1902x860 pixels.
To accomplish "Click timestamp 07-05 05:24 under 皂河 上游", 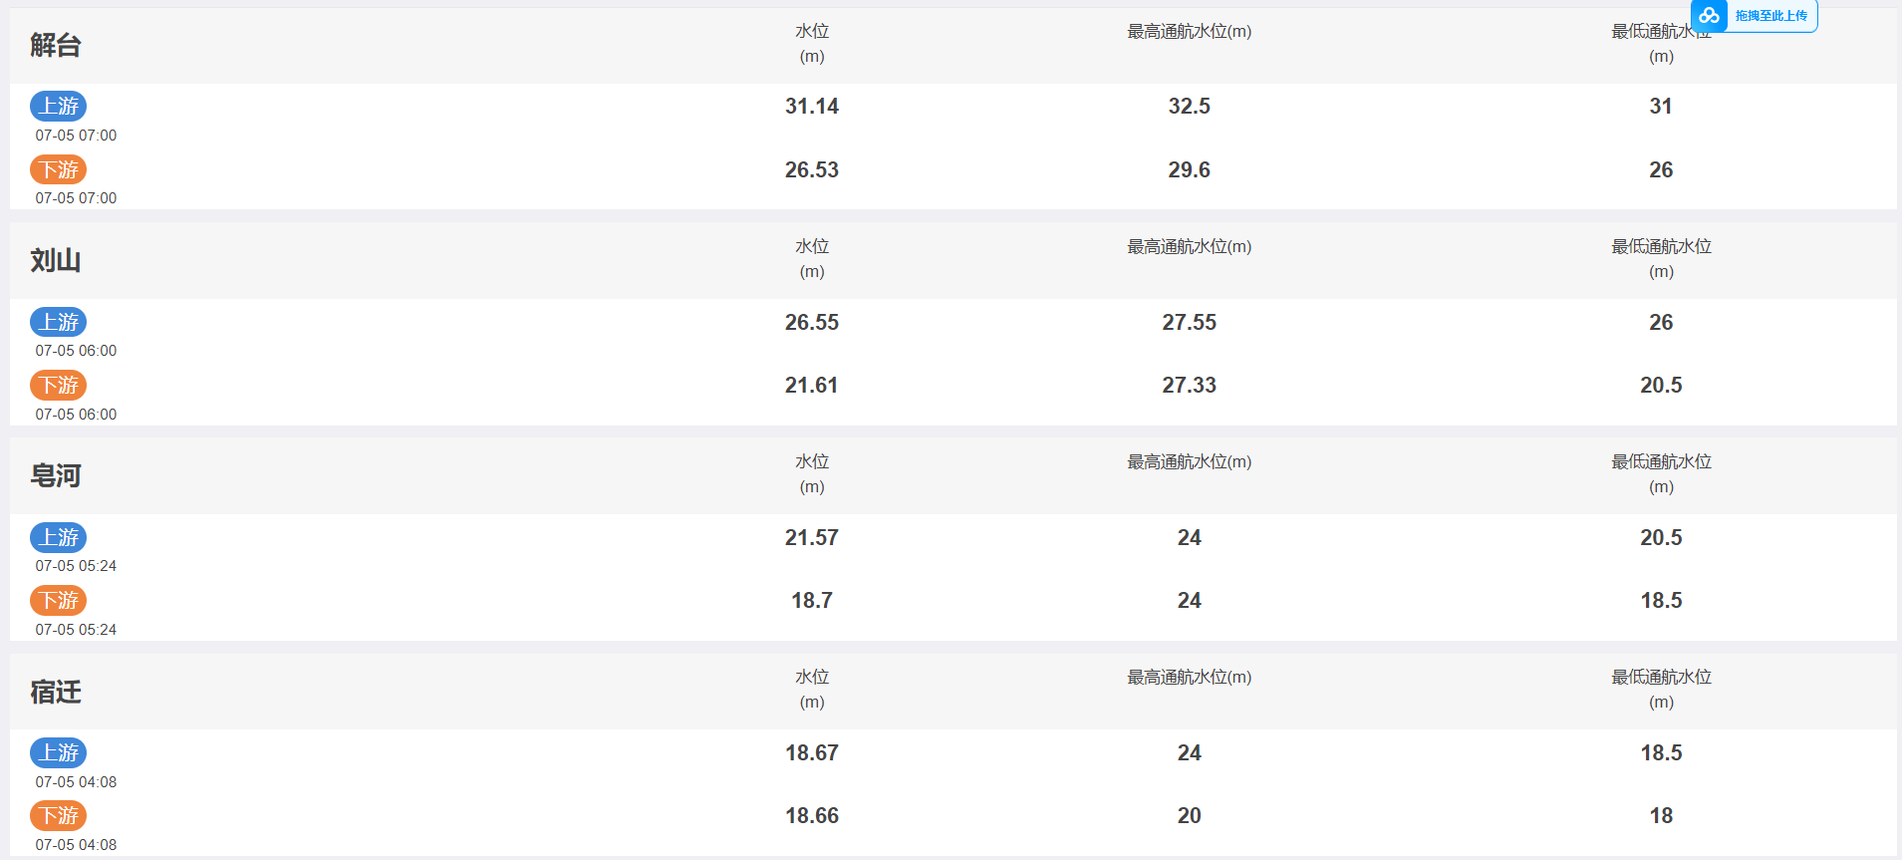I will tap(76, 566).
